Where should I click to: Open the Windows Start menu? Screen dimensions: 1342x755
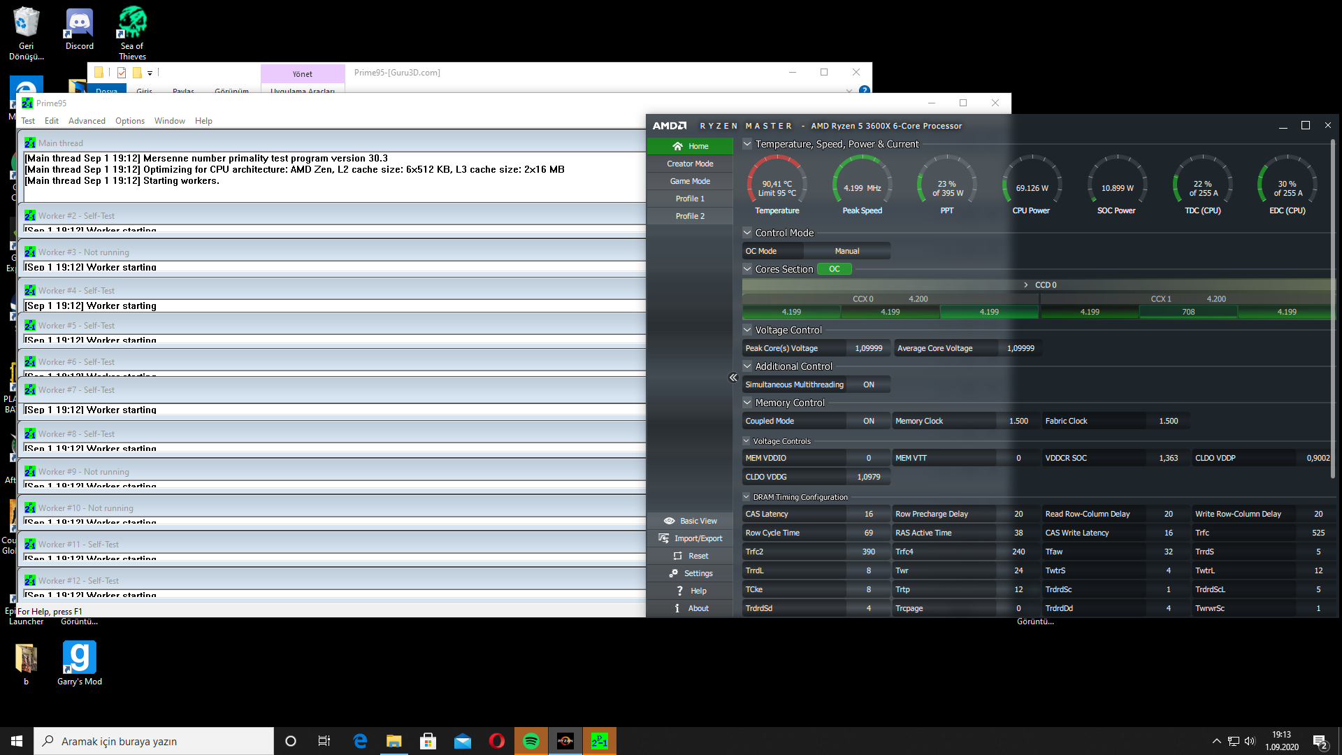pos(17,741)
